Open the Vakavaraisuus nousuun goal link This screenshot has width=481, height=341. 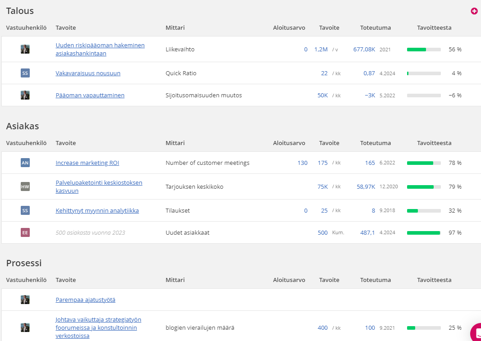pyautogui.click(x=88, y=73)
